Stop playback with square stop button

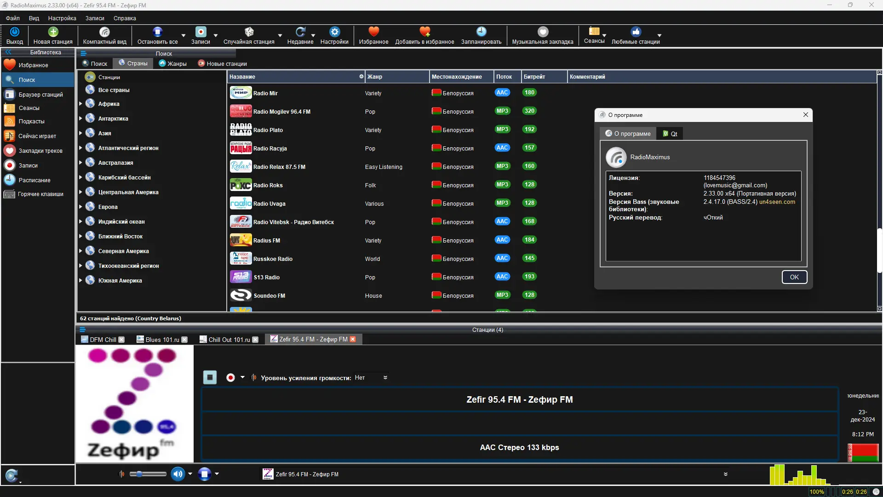click(210, 377)
